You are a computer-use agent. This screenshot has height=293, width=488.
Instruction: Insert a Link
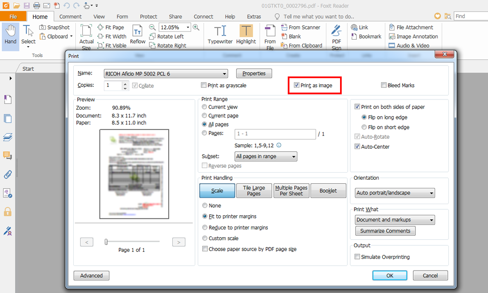359,27
